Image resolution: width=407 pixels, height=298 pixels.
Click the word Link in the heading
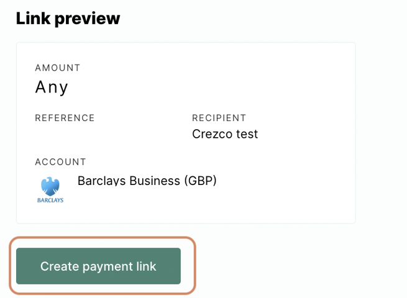tap(33, 18)
